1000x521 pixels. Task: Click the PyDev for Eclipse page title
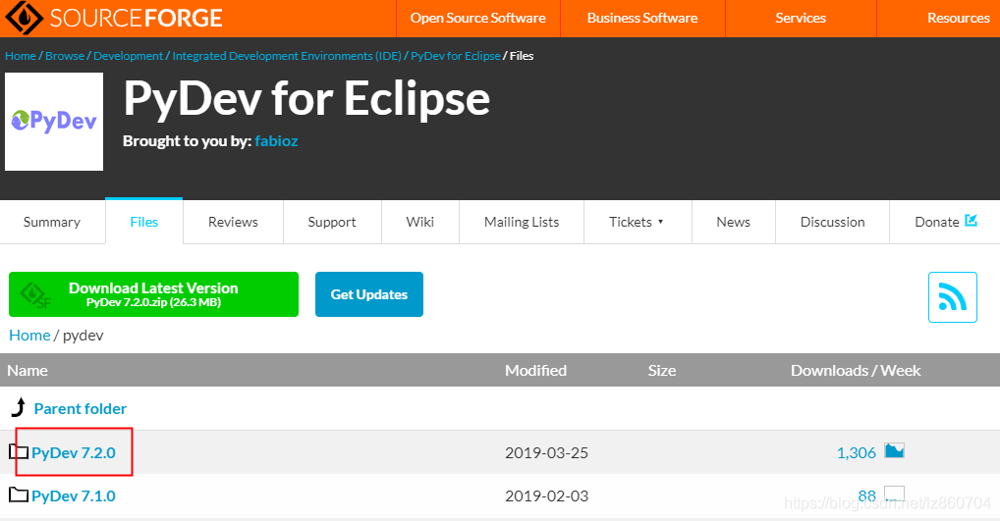pyautogui.click(x=306, y=99)
